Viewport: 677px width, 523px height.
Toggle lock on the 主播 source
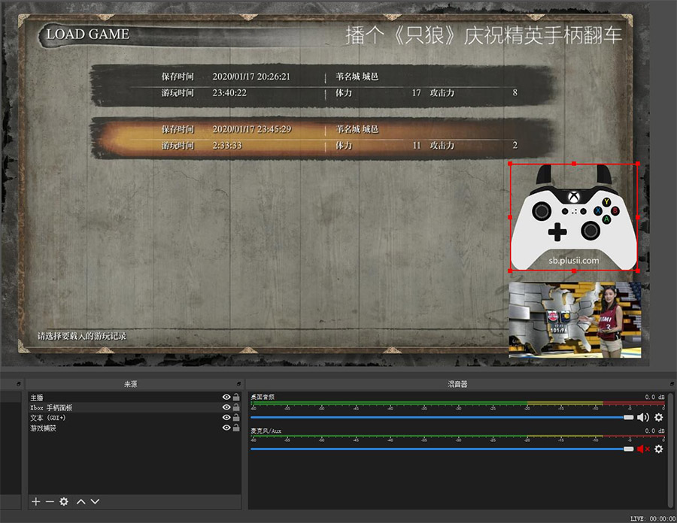(236, 397)
